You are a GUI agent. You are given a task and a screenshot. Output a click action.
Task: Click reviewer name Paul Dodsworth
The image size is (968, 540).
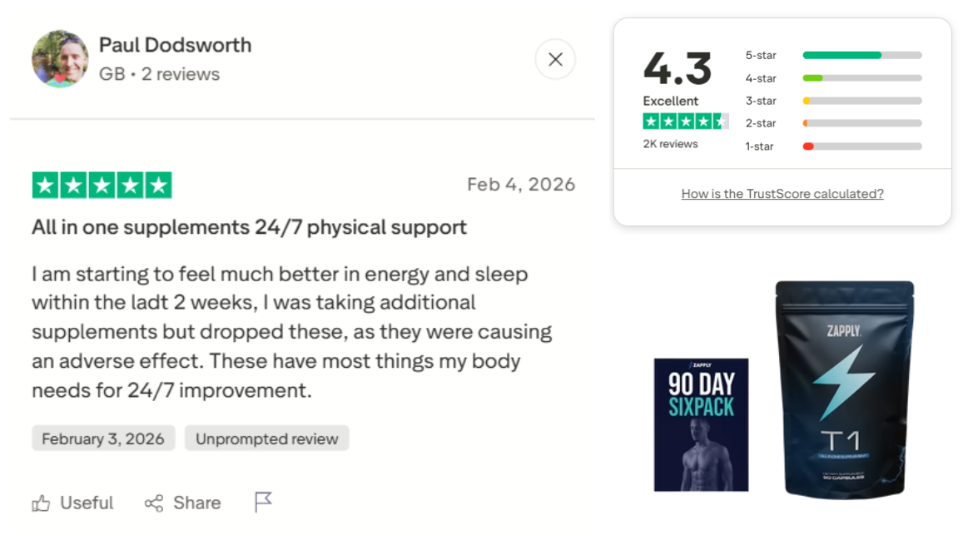coord(175,45)
